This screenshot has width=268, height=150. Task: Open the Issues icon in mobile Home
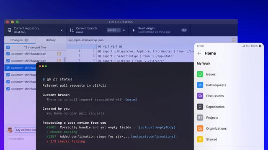tap(200, 74)
